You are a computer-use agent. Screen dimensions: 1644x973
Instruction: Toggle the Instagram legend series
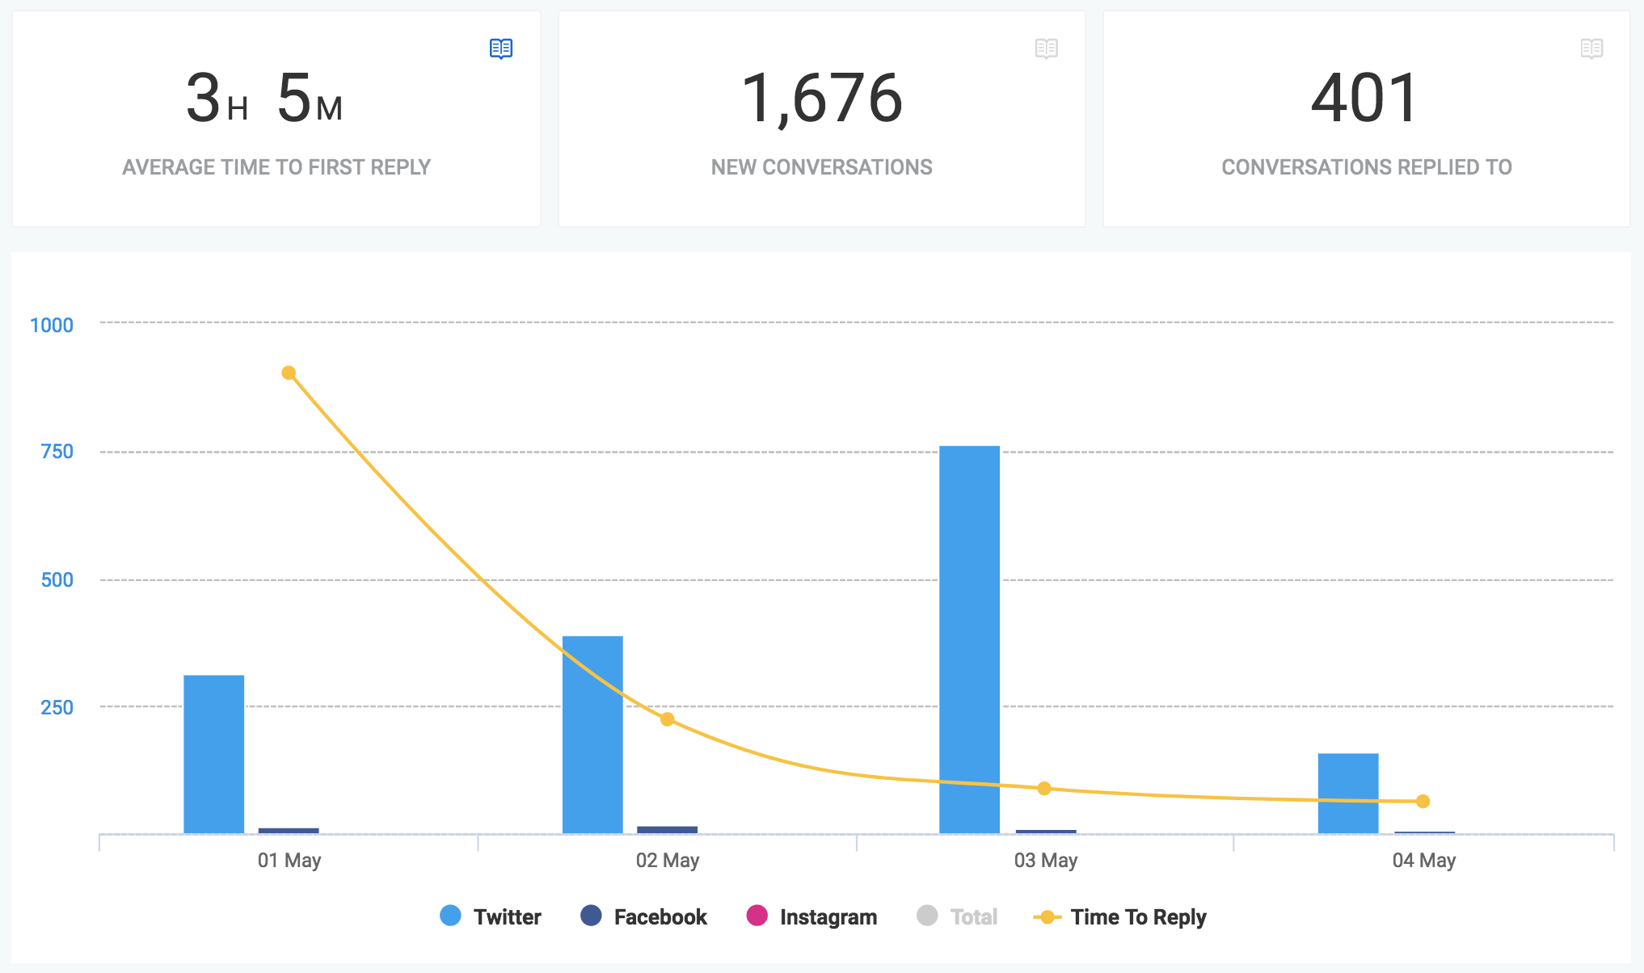pos(828,916)
